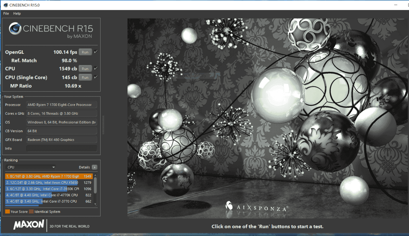This screenshot has width=409, height=236.
Task: Open the File menu
Action: (x=6, y=13)
